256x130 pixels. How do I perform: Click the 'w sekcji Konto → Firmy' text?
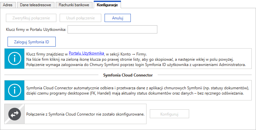[127, 54]
